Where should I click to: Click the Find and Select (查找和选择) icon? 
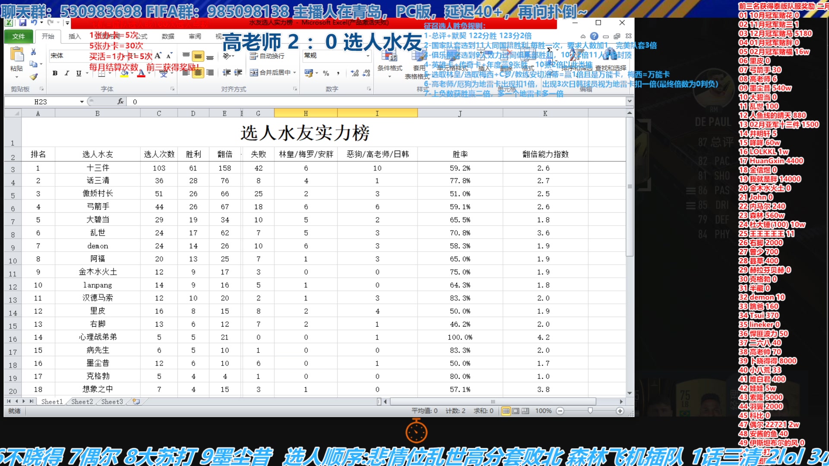point(610,54)
